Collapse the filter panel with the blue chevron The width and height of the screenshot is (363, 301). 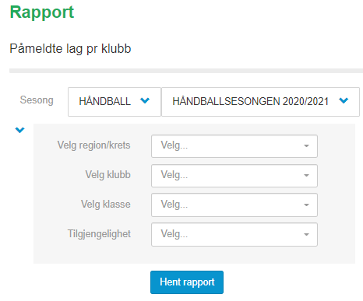pyautogui.click(x=19, y=130)
